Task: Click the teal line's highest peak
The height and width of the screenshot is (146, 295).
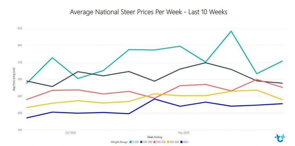Action: (231, 31)
